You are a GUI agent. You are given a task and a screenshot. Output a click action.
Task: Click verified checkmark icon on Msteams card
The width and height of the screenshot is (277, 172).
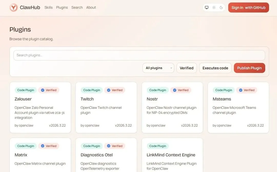click(241, 90)
